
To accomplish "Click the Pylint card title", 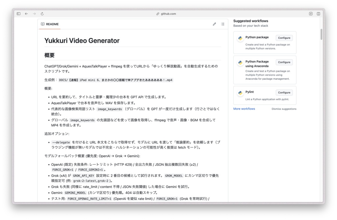I will coord(249,92).
